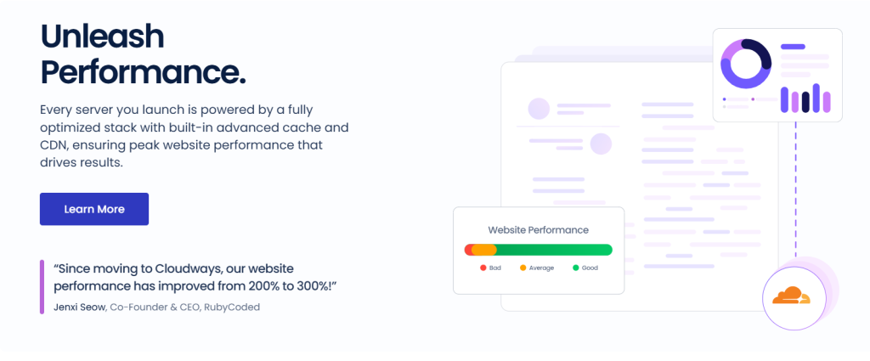Click the dashed purple connector line
The height and width of the screenshot is (361, 870).
(796, 195)
